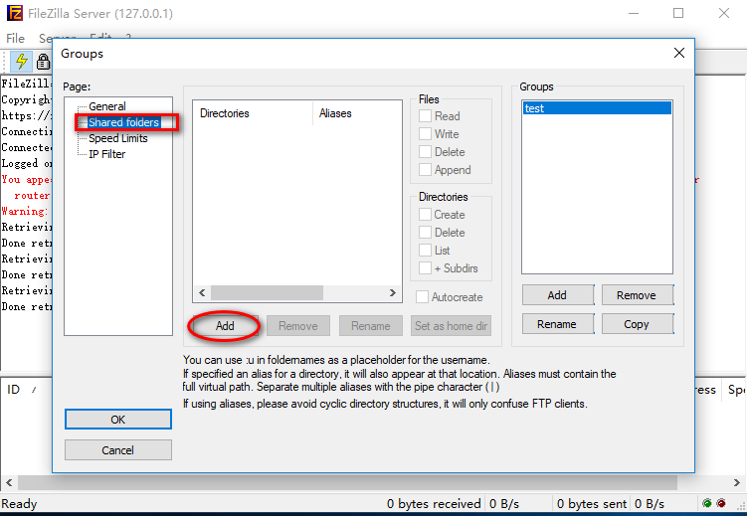
Task: Toggle the Directories List checkbox
Action: (425, 251)
